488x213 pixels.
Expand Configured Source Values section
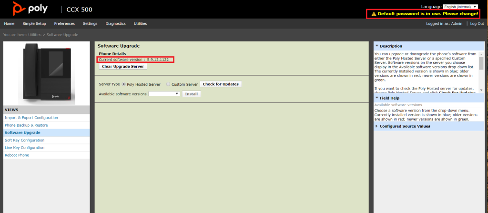point(377,126)
